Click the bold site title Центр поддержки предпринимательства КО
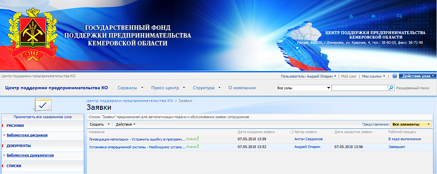The height and width of the screenshot is (174, 437). click(x=57, y=88)
